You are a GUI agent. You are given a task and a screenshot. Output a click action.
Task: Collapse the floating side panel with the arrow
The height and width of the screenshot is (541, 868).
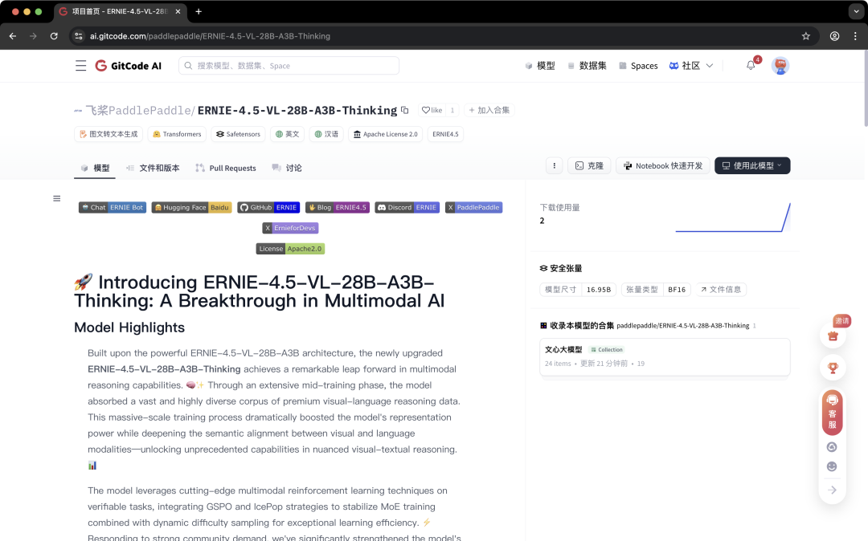coord(832,490)
